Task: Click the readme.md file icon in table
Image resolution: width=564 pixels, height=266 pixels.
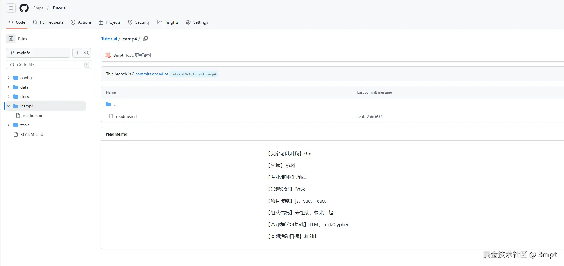Action: tap(111, 116)
